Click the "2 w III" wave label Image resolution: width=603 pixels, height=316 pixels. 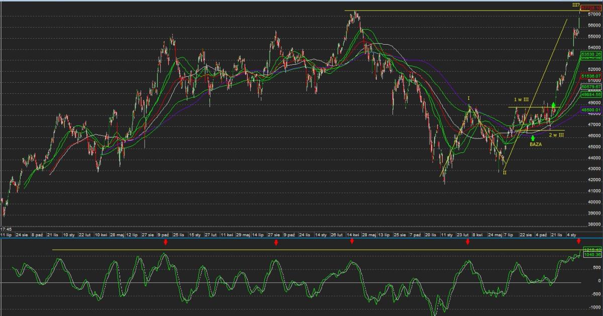pos(557,135)
